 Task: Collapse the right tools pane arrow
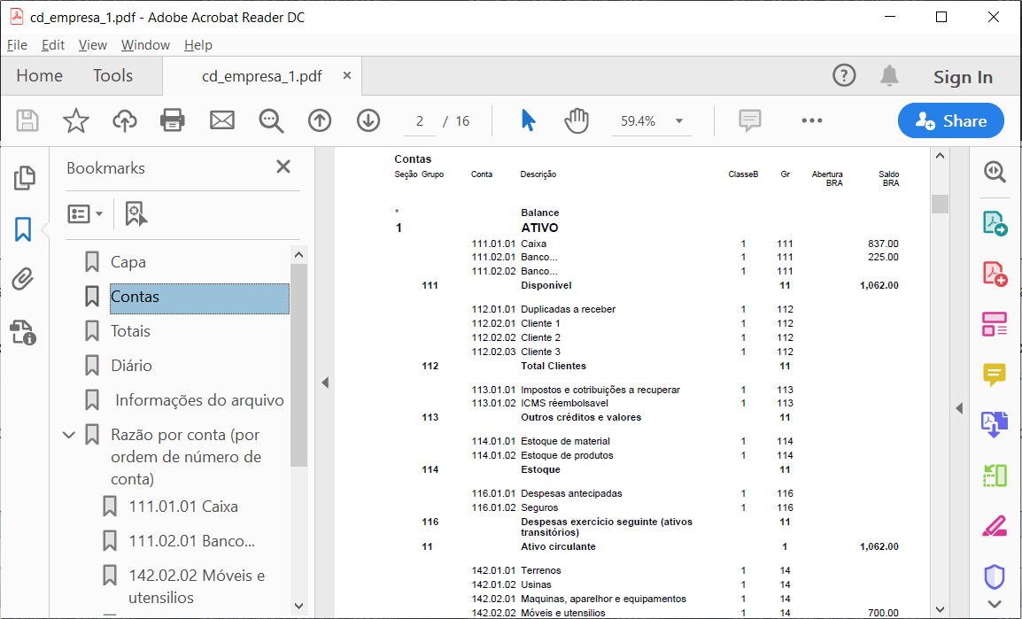959,408
